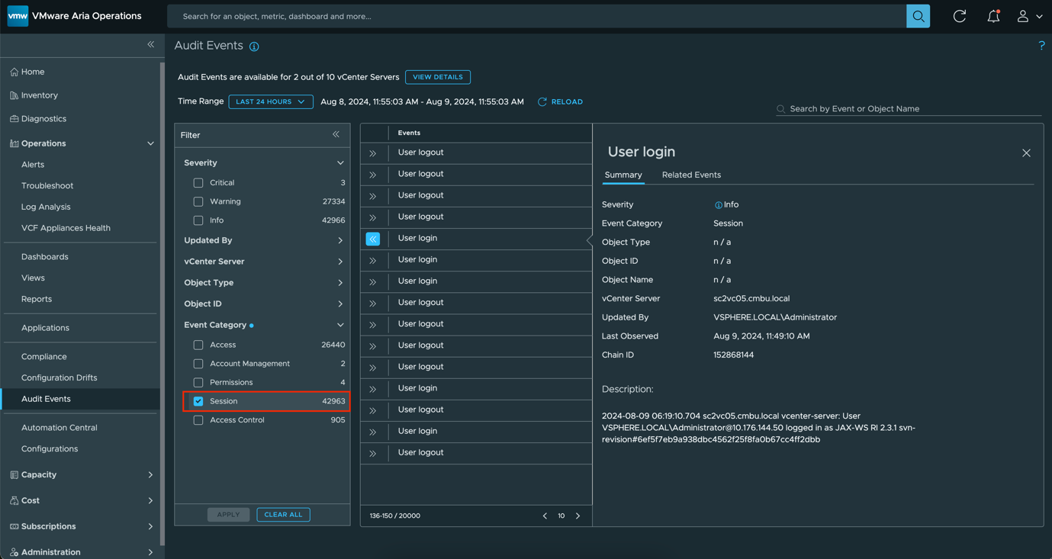Viewport: 1052px width, 559px height.
Task: Expand the Object Type filter
Action: click(340, 282)
